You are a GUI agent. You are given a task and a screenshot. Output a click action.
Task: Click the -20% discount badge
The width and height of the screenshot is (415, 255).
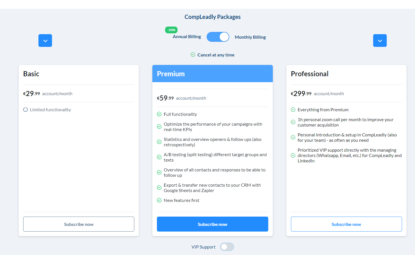(171, 30)
